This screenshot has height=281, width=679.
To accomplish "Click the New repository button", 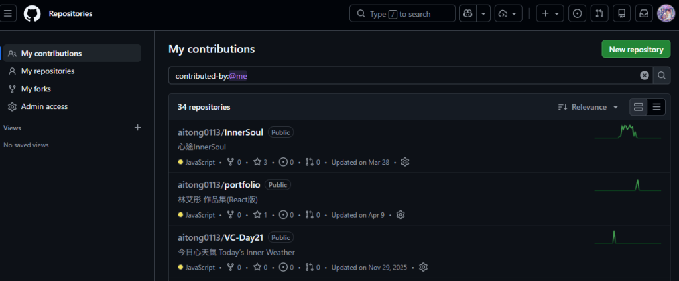I will point(636,49).
